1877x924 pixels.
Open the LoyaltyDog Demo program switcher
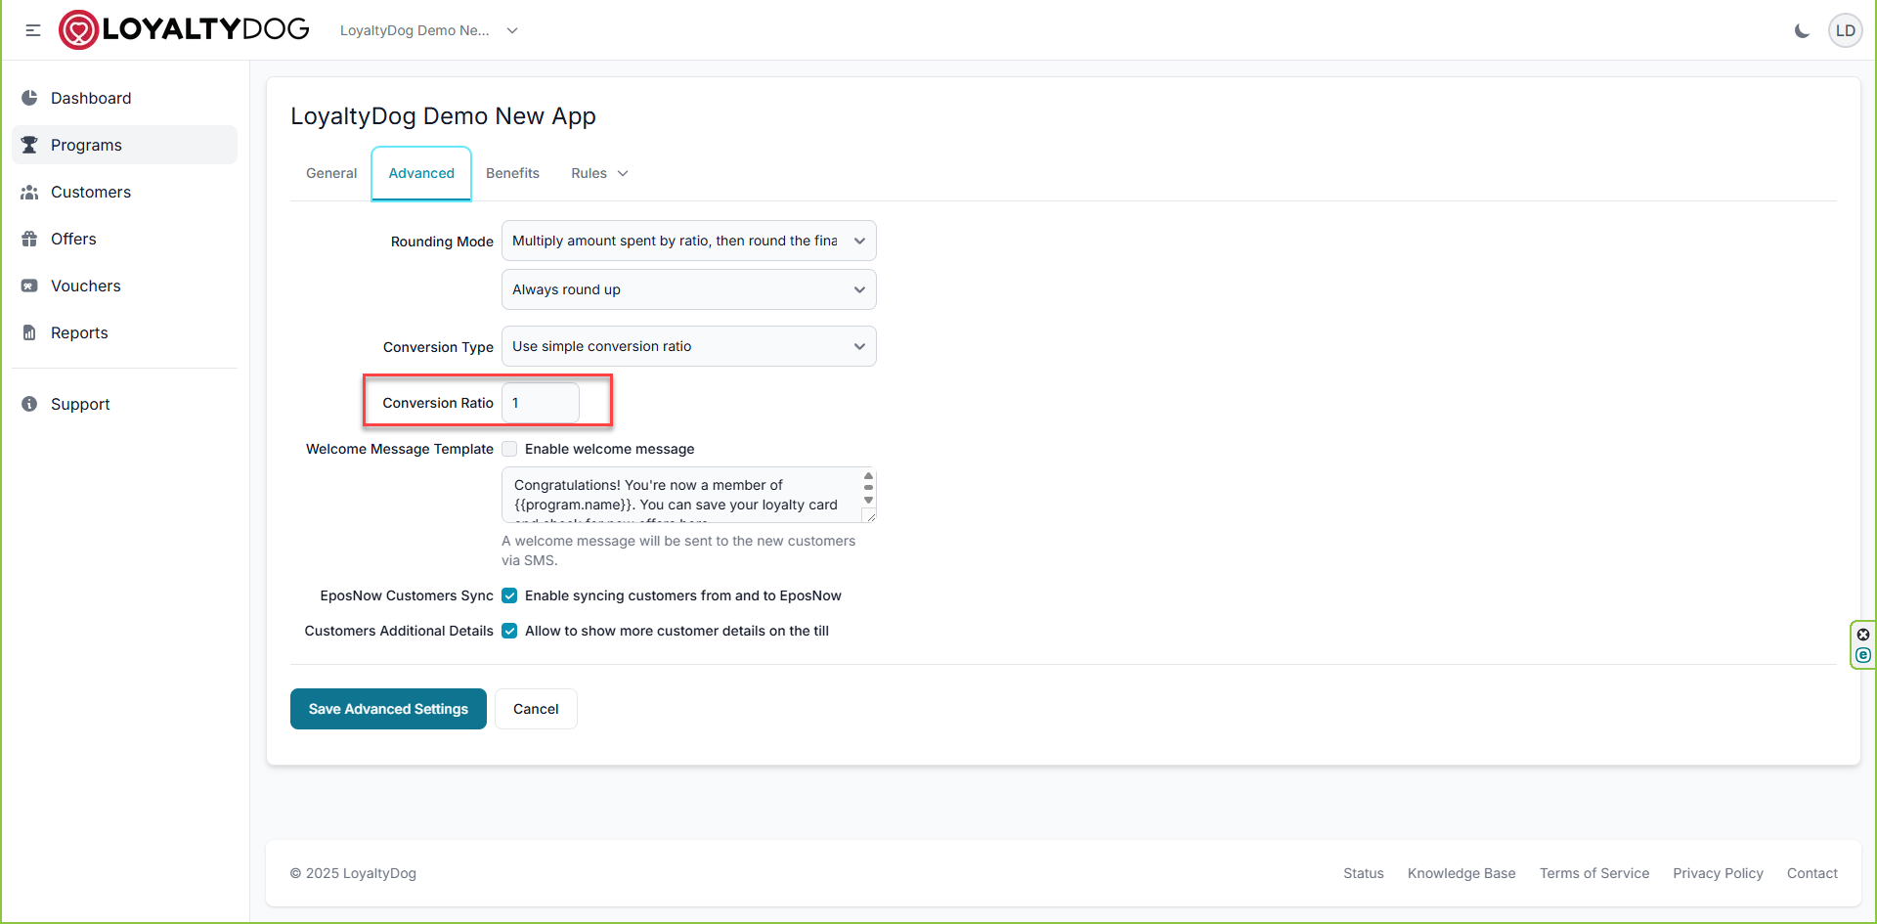(x=429, y=30)
